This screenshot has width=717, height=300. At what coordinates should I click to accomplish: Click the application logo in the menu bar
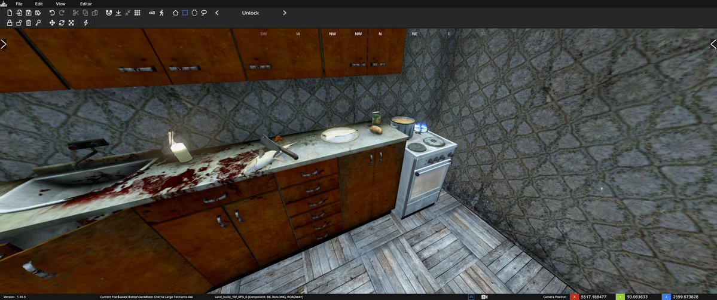4,4
